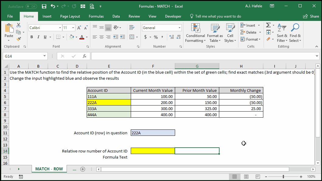Switch to the Page Layout tab
The image size is (322, 181).
[70, 16]
